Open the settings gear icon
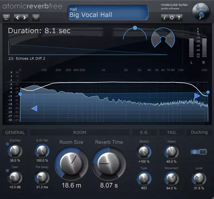 point(172,18)
